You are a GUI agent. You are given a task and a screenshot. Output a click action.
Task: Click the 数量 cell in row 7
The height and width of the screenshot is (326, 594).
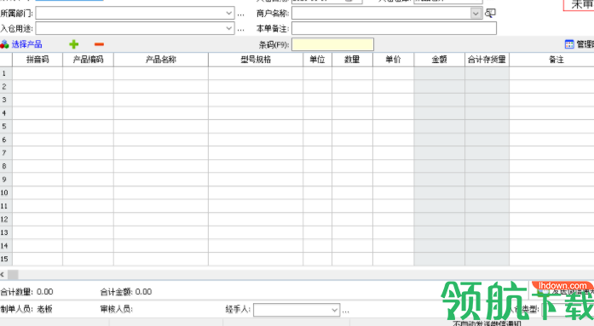click(x=352, y=153)
